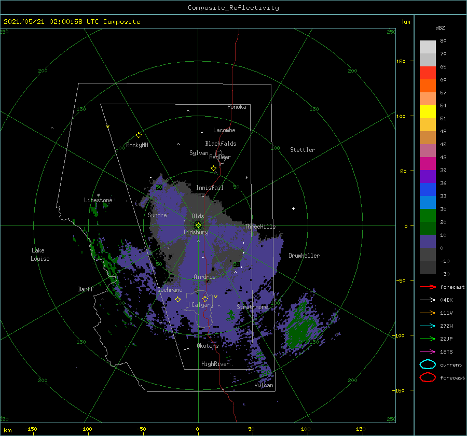Click the yellow diamond marker near RockyMH
The height and width of the screenshot is (436, 467).
coord(139,135)
